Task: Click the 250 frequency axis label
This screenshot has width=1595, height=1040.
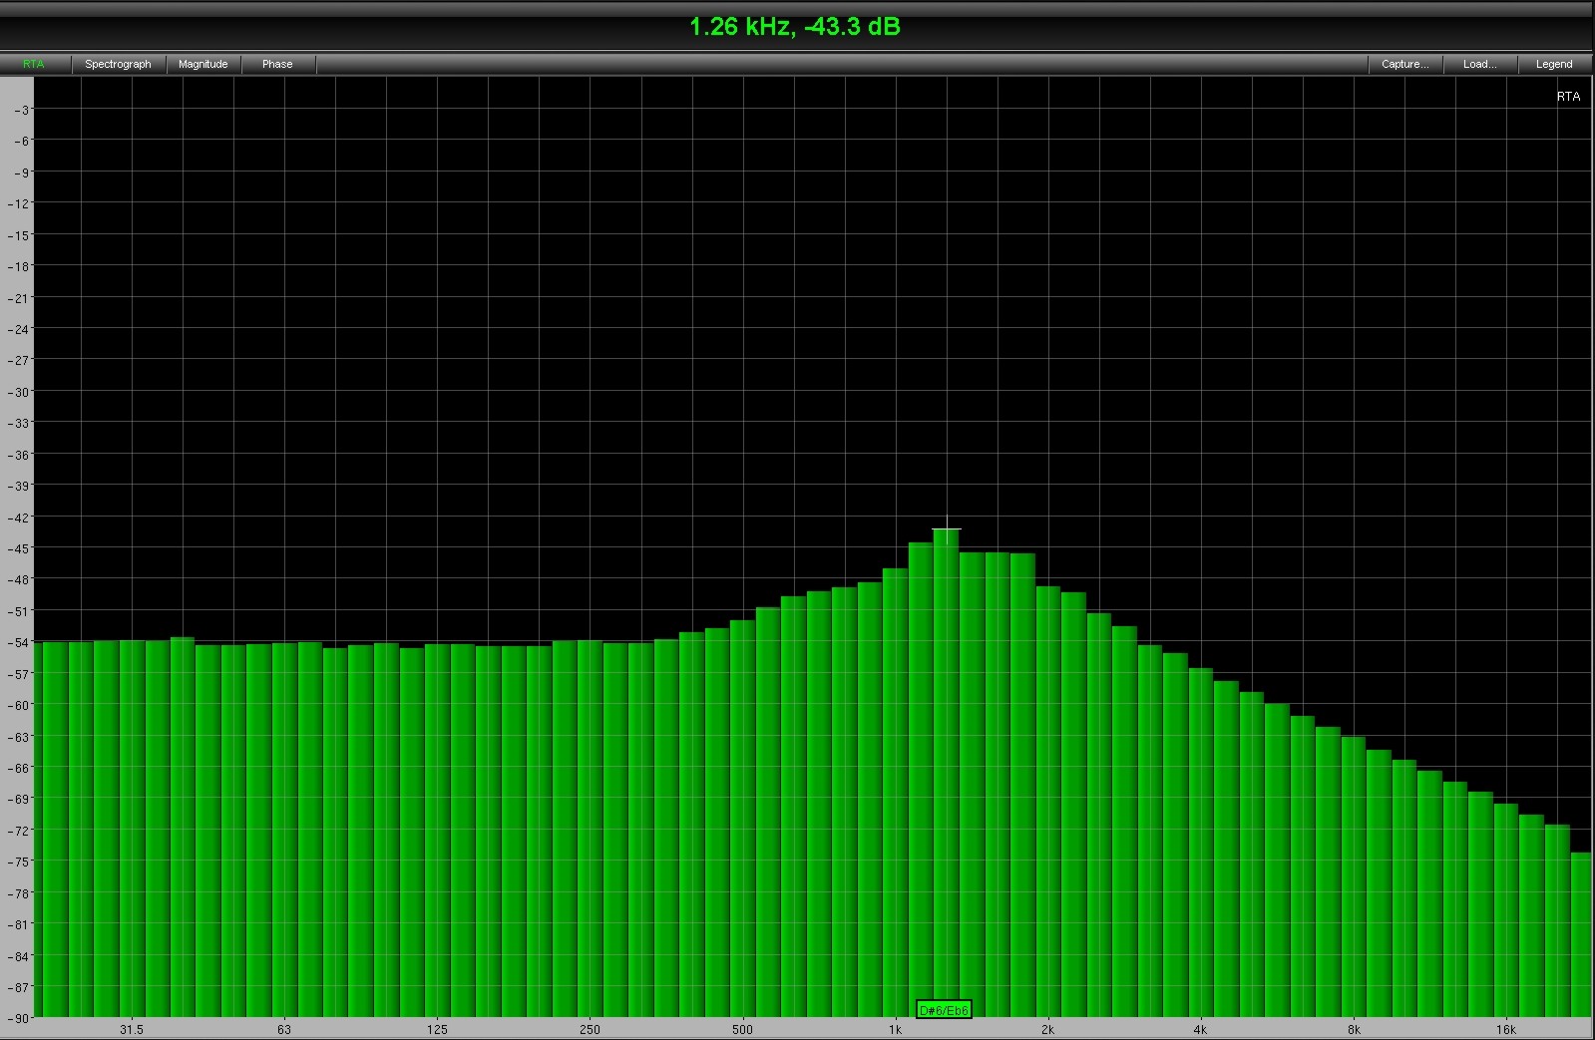Action: click(x=590, y=1030)
